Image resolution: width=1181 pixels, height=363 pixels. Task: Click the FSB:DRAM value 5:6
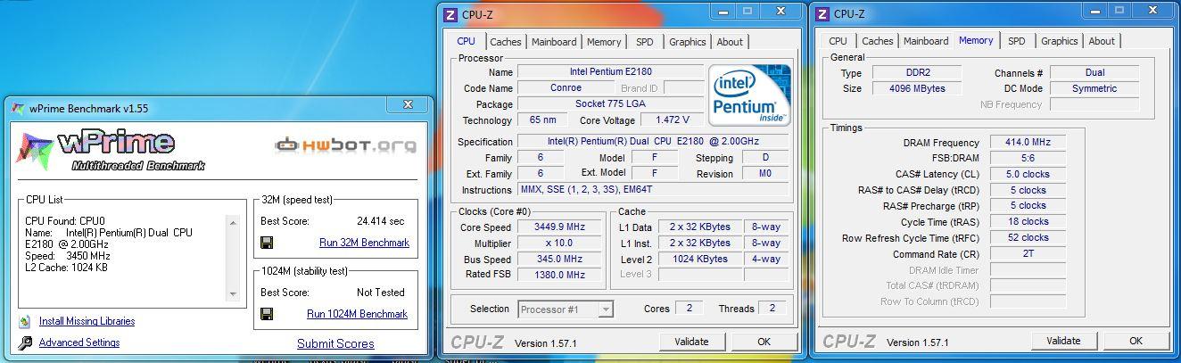1028,158
